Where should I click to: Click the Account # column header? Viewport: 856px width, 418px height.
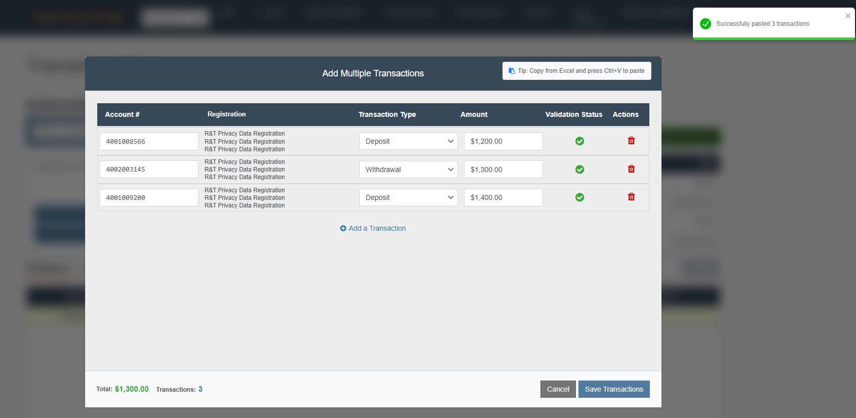(122, 114)
